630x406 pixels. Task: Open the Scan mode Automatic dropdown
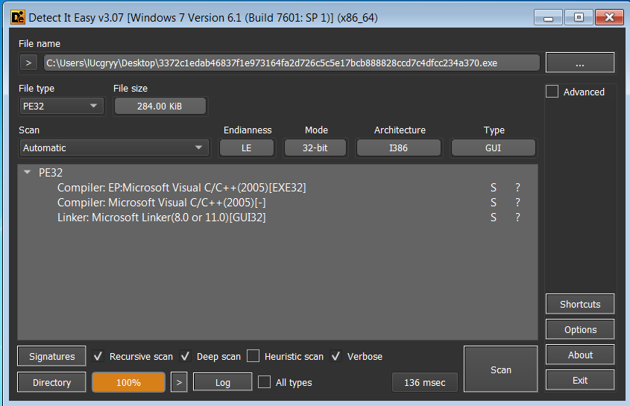[114, 148]
